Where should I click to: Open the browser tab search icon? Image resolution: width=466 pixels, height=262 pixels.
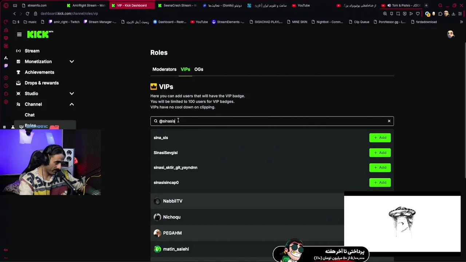click(x=440, y=5)
